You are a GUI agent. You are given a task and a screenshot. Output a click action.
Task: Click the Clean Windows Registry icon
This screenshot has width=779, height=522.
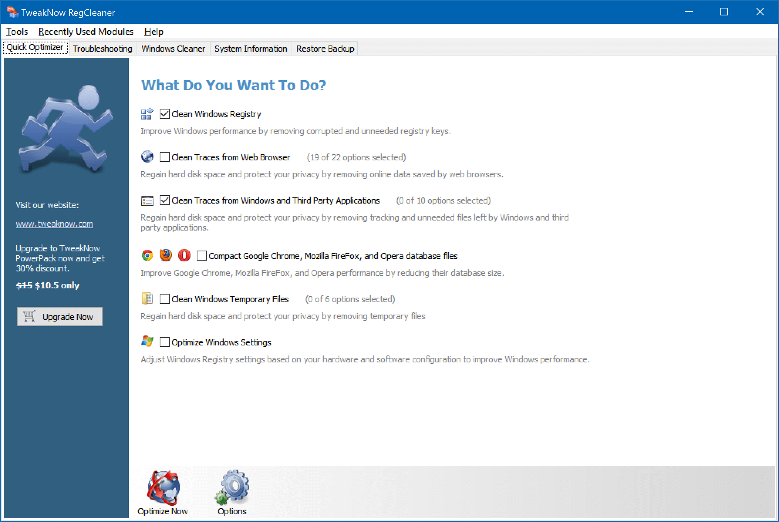pyautogui.click(x=147, y=114)
